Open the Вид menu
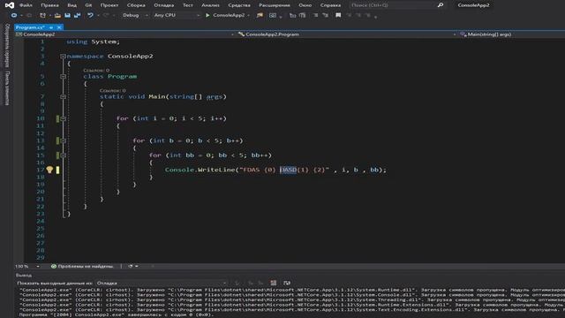The height and width of the screenshot is (318, 565). 72,5
